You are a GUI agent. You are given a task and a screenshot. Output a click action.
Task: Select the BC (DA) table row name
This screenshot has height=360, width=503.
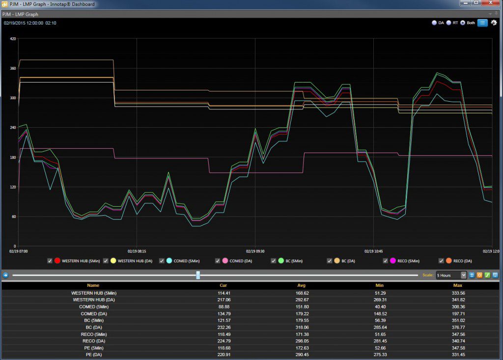(94, 327)
